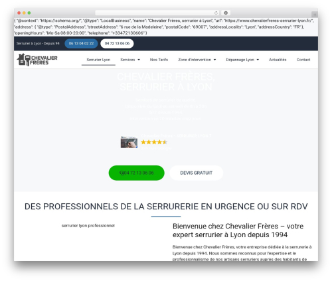332x281 pixels.
Task: Click the macOS green fullscreen window button
Action: 29,13
